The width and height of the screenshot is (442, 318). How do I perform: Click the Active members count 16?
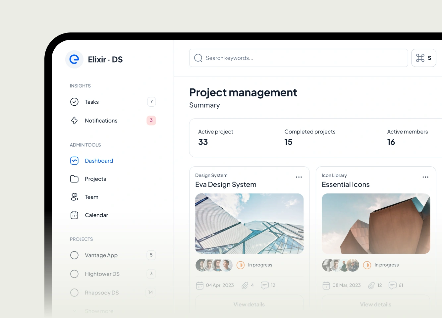[x=391, y=142]
